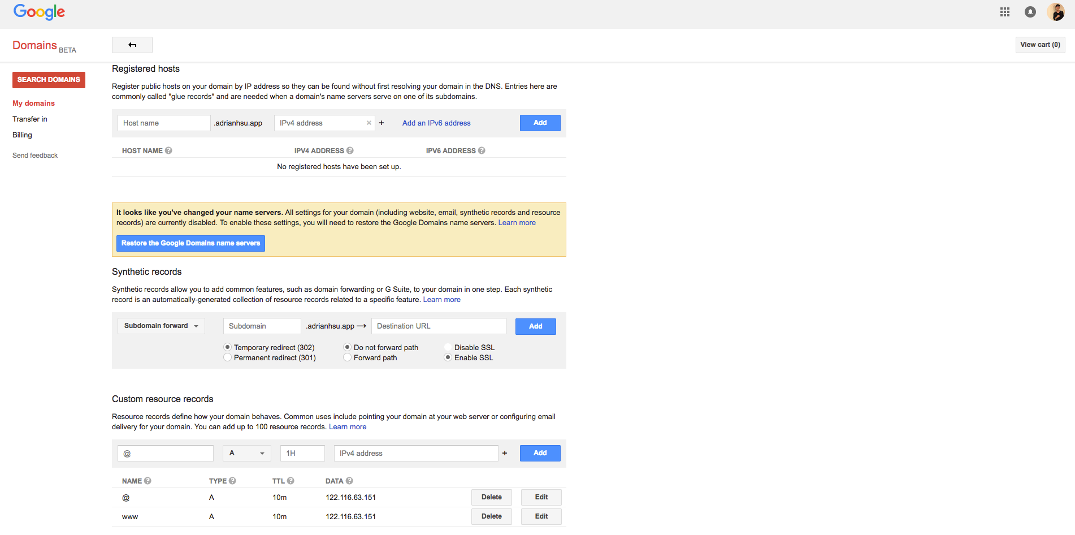This screenshot has height=535, width=1075.
Task: Open the account profile avatar
Action: (x=1056, y=12)
